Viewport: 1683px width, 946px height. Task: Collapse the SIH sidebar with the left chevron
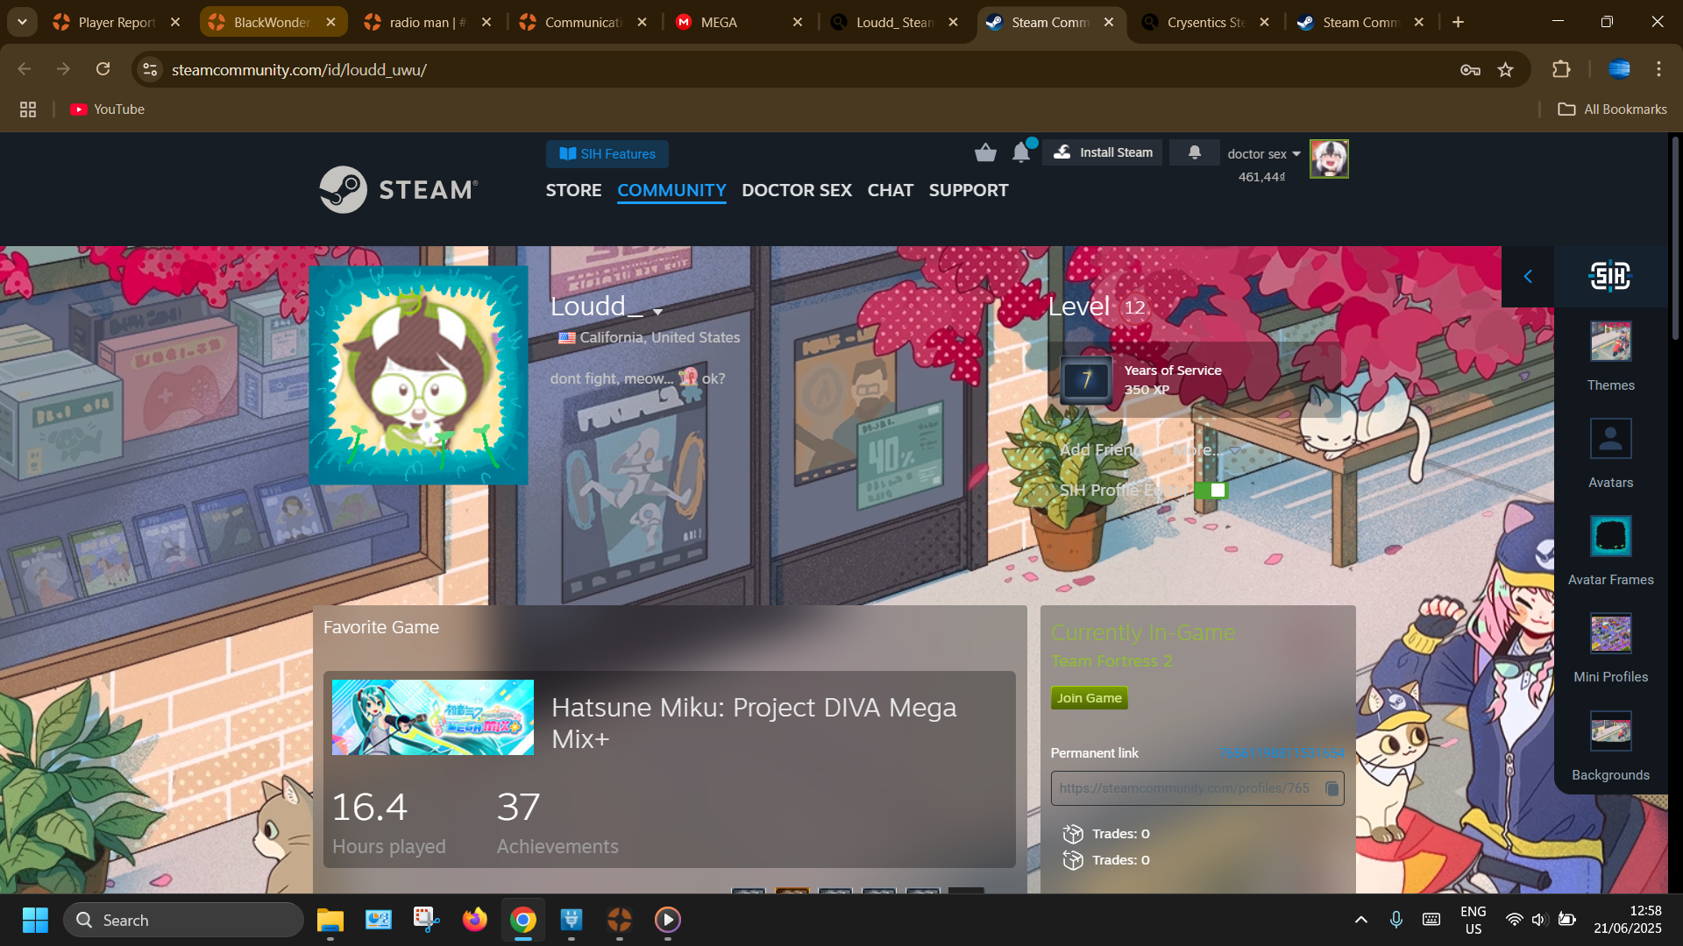coord(1528,276)
